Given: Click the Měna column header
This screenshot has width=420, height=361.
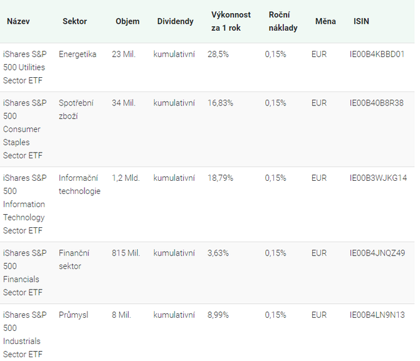Looking at the screenshot, I should [x=325, y=21].
